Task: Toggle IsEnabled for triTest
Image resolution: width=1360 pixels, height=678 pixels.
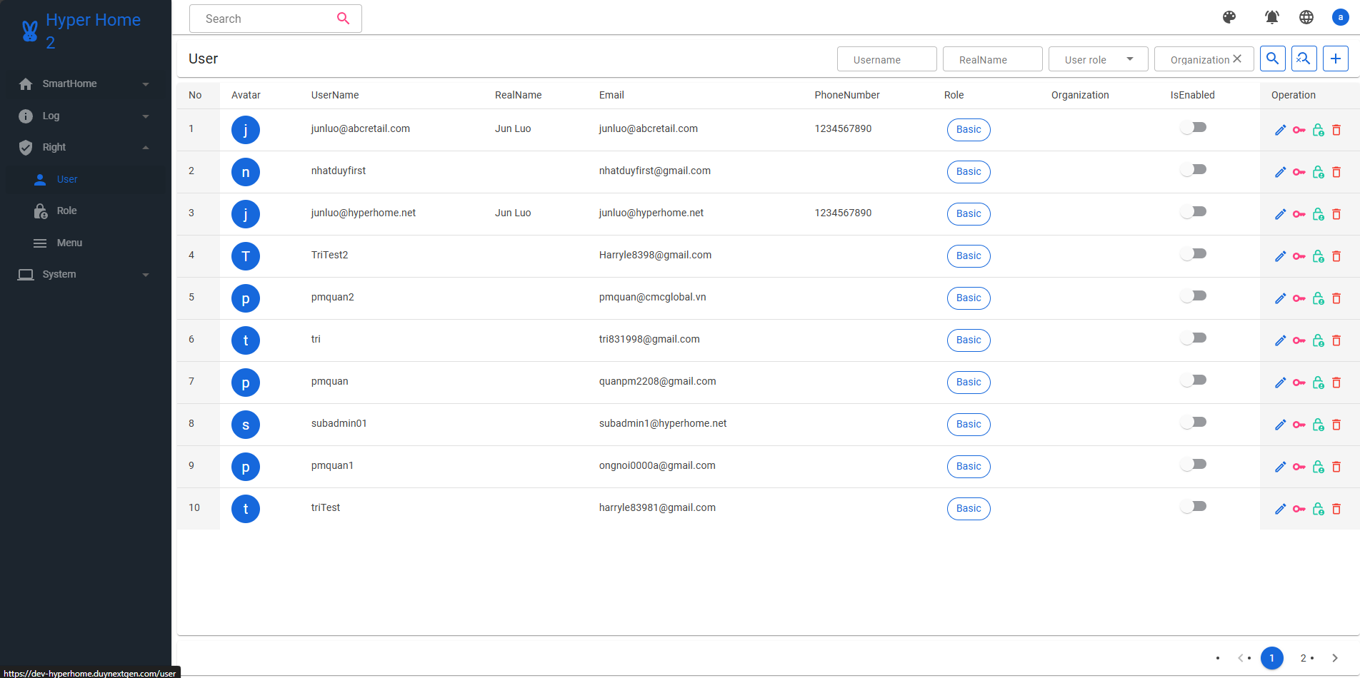Action: [x=1193, y=507]
